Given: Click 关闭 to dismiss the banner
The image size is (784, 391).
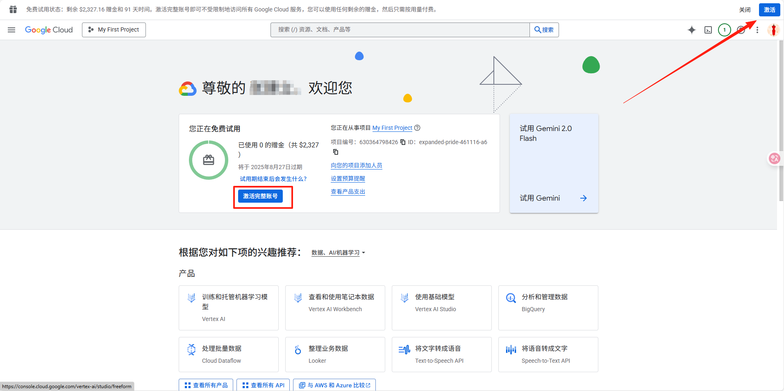Looking at the screenshot, I should click(745, 10).
